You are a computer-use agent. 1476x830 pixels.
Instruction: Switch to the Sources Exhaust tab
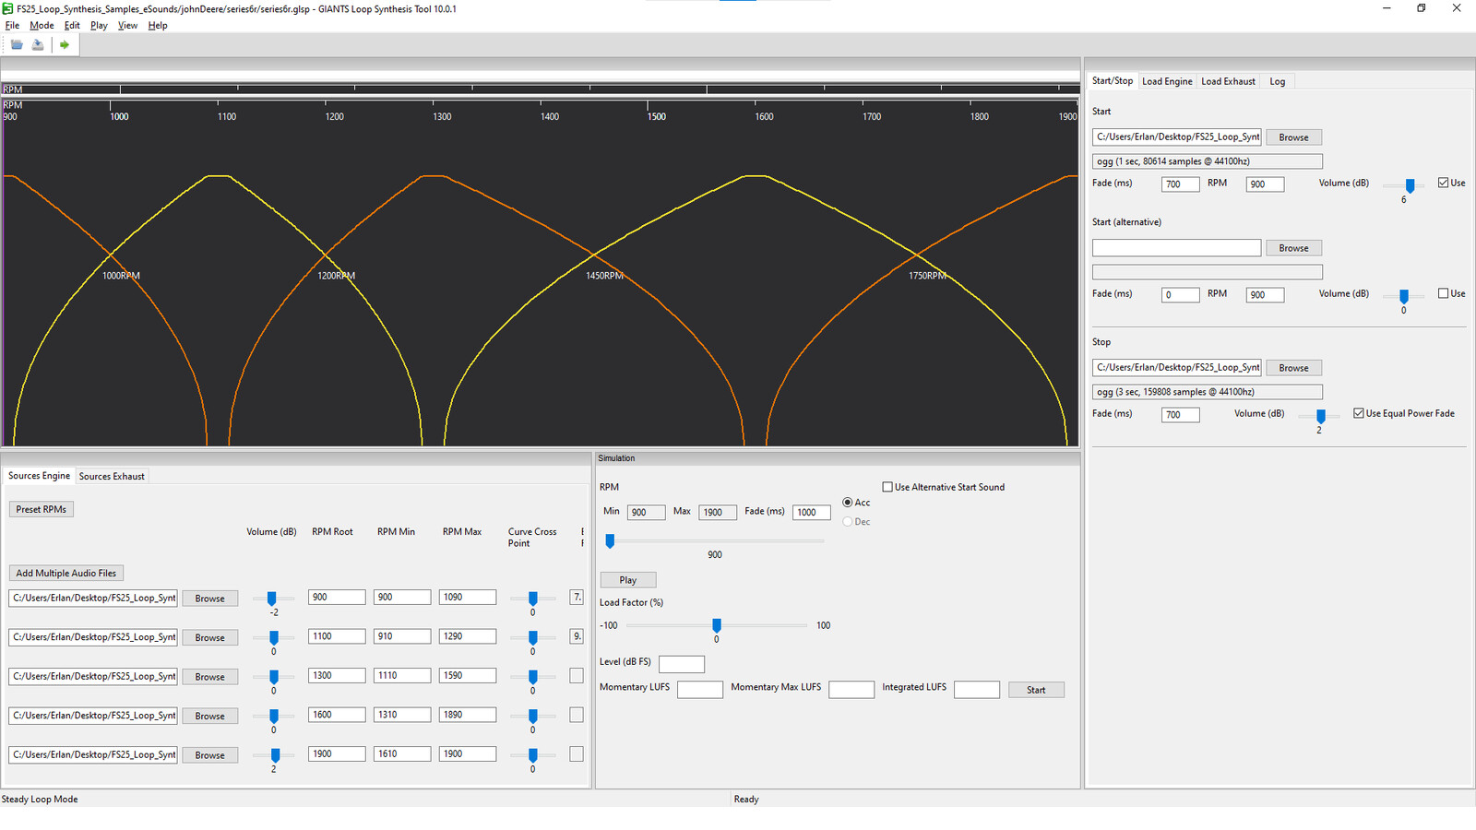pos(111,476)
